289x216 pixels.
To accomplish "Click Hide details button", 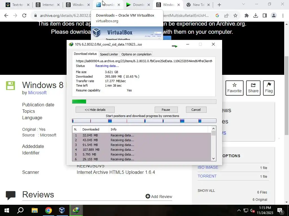I will (x=95, y=110).
